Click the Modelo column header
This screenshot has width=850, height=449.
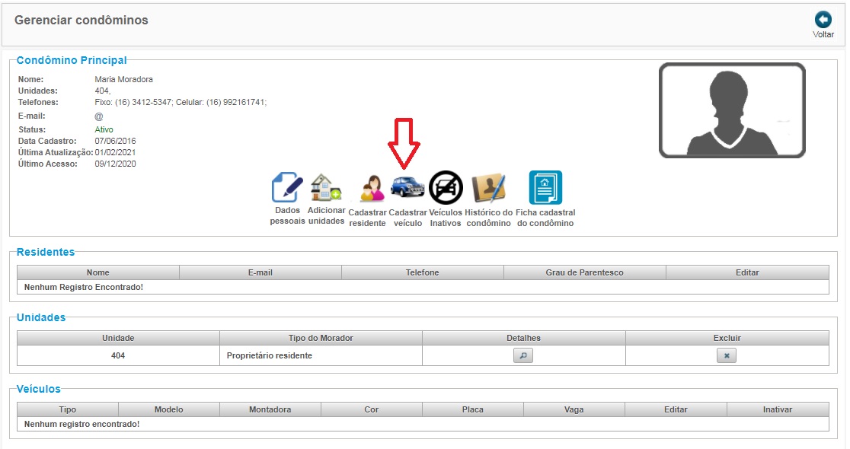[x=168, y=409]
